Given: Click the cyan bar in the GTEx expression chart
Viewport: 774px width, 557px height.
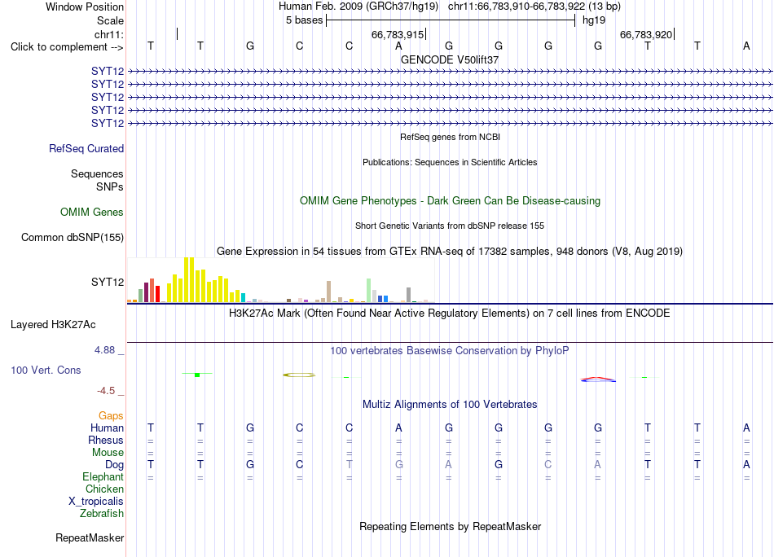Looking at the screenshot, I should [243, 297].
